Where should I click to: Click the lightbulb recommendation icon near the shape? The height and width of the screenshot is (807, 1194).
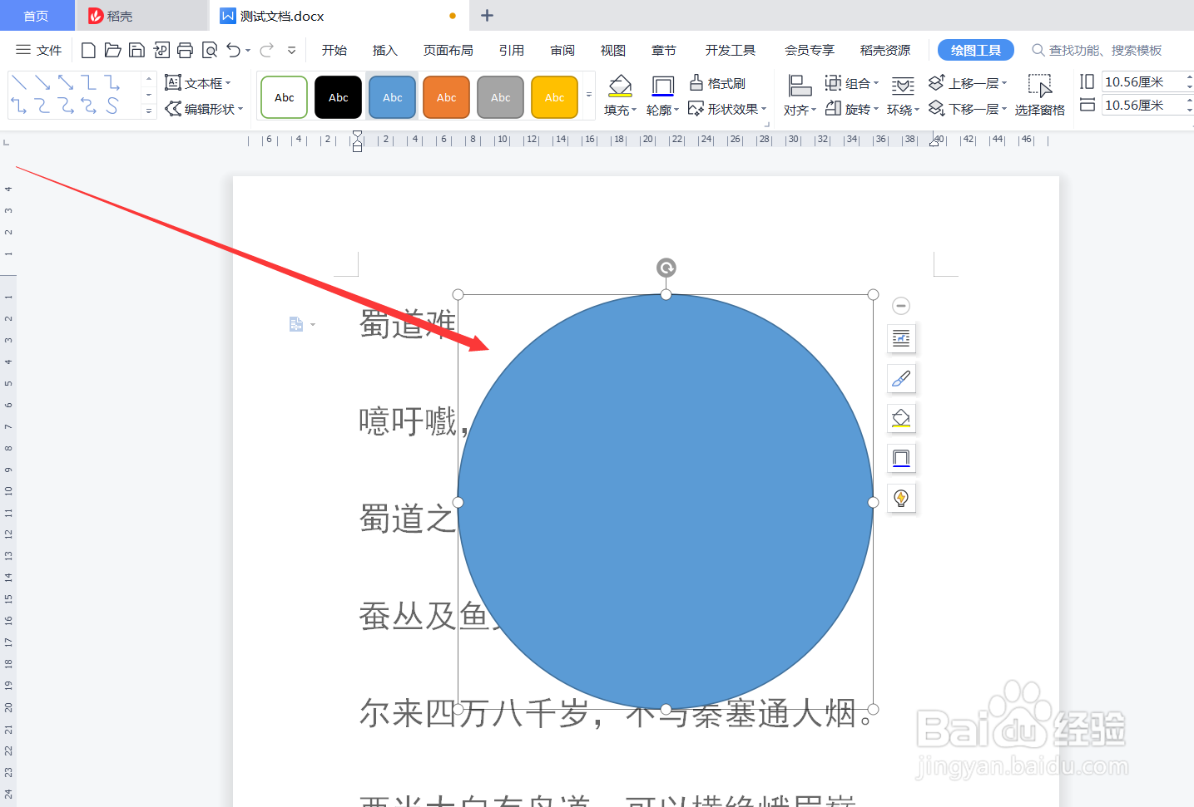point(901,498)
